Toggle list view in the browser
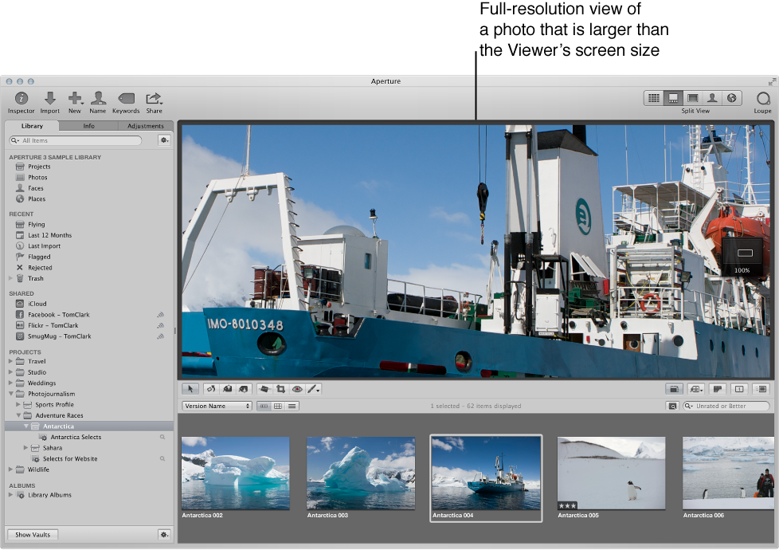Viewport: 779px width, 550px height. (292, 406)
